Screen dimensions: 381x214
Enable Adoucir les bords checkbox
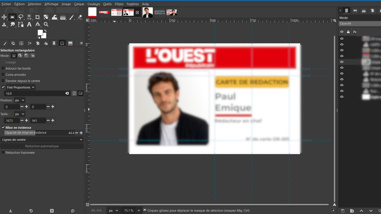3,68
